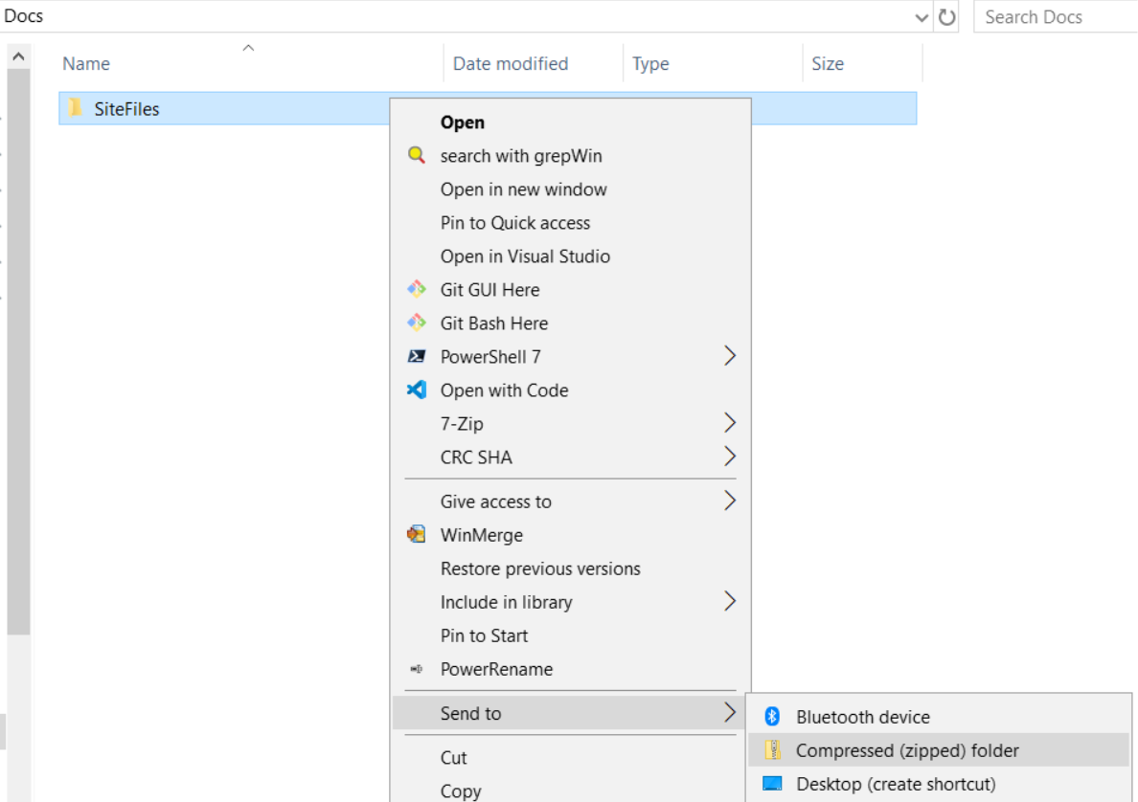Viewport: 1138px width, 802px height.
Task: Choose PowerRename from the menu
Action: pos(571,669)
